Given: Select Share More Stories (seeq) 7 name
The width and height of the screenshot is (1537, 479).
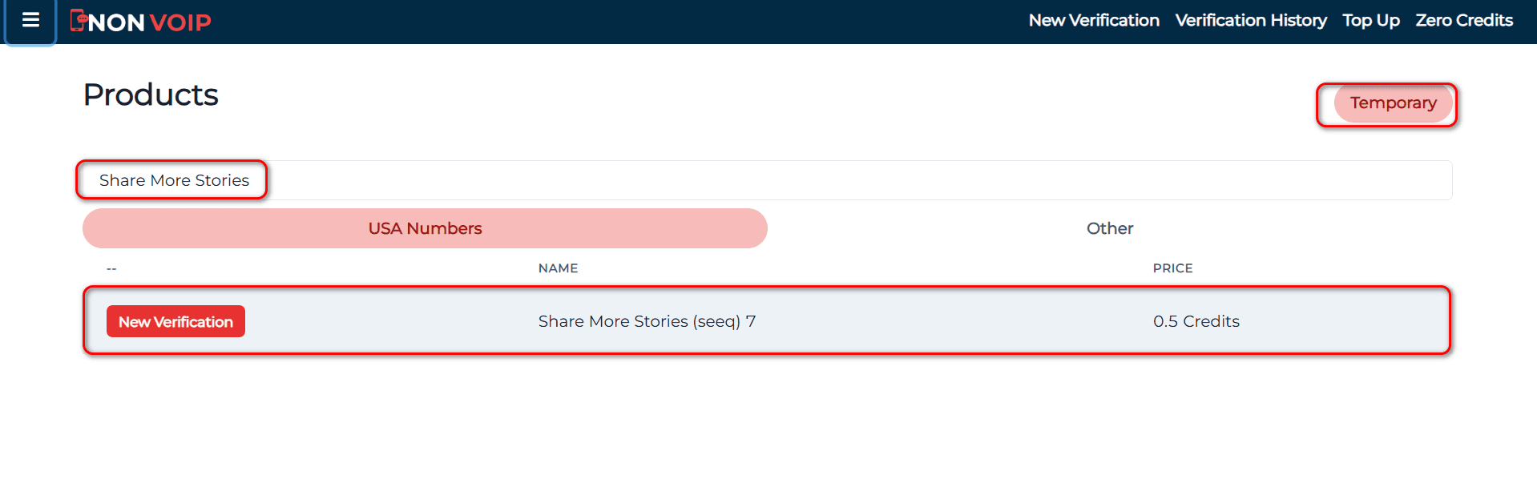Looking at the screenshot, I should click(x=647, y=321).
